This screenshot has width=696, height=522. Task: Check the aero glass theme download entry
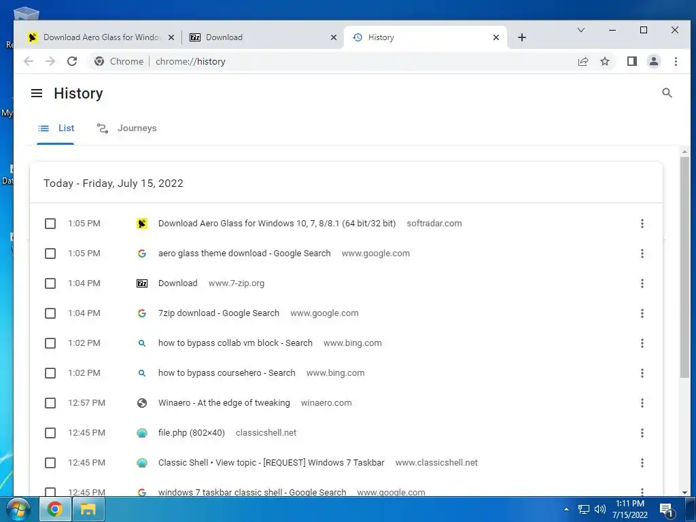(x=50, y=254)
